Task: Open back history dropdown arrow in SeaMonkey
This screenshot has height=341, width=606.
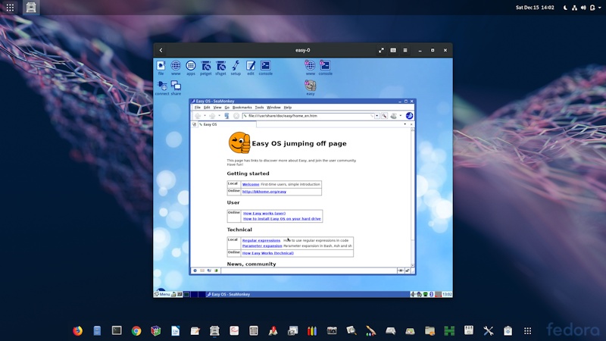Action: point(205,116)
